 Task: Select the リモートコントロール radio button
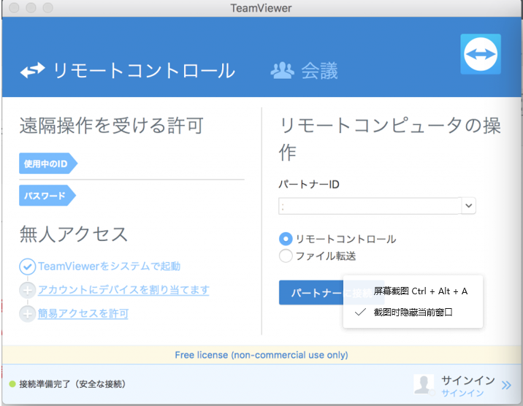[286, 239]
